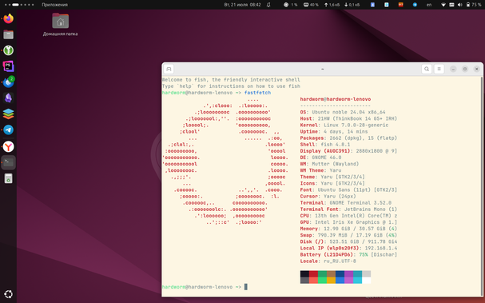Click the black color block in fastfetch
The height and width of the screenshot is (303, 485).
(x=304, y=274)
